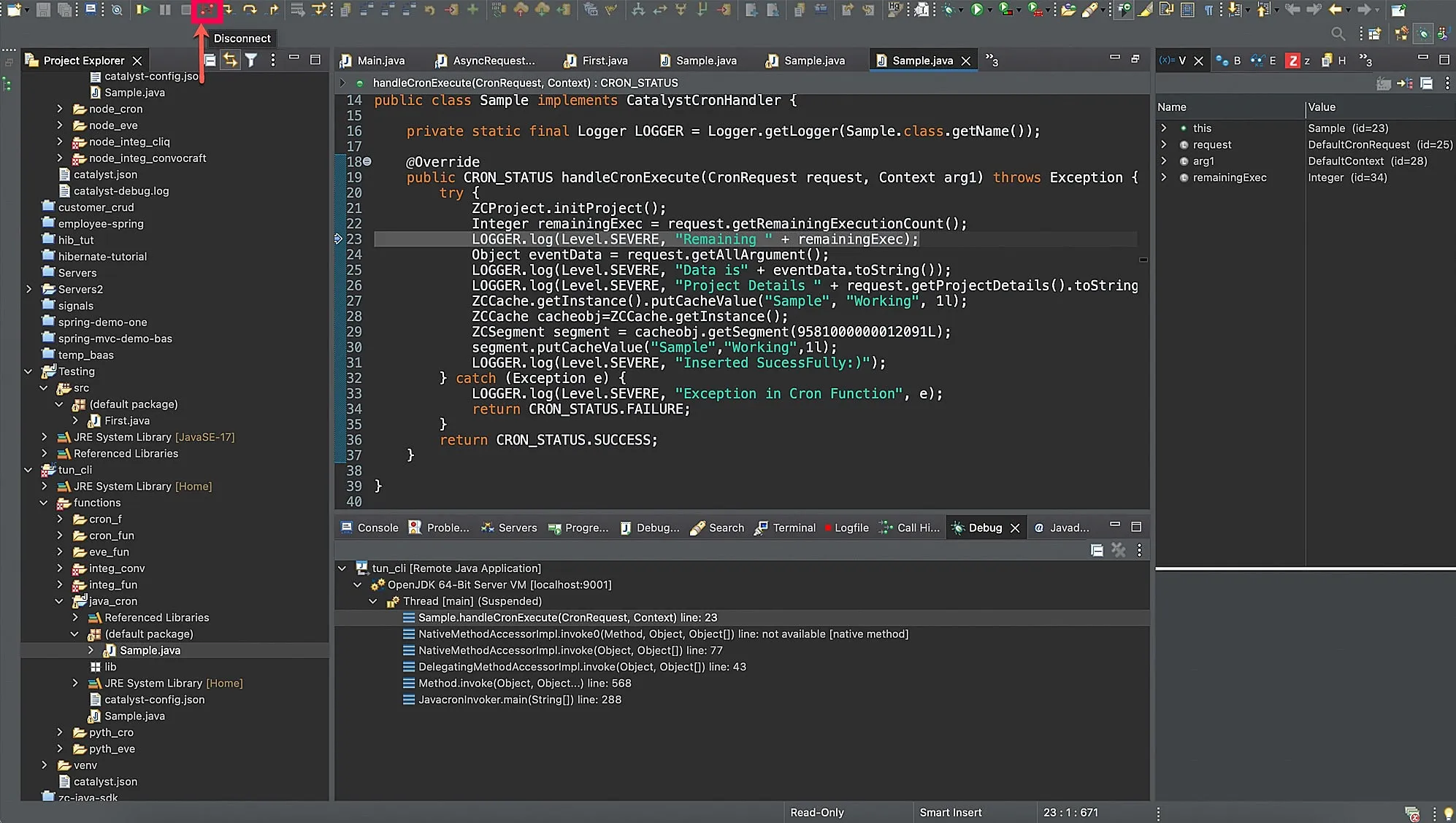Select JavacronInvoker.main stack frame

pos(519,700)
